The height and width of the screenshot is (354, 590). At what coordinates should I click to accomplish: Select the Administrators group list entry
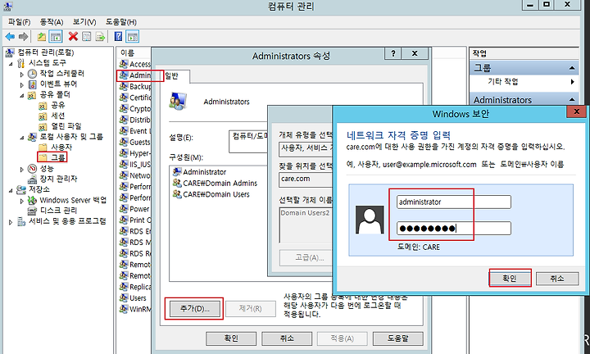coord(135,75)
